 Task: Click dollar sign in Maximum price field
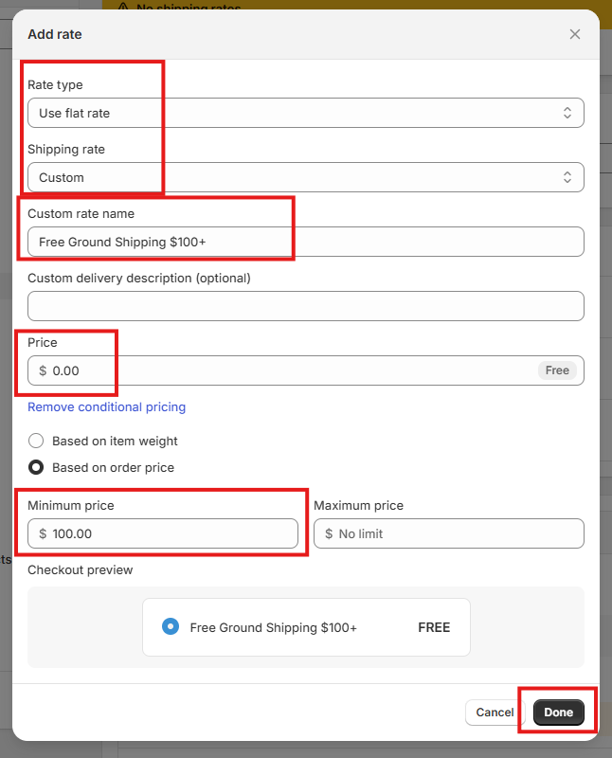point(329,533)
